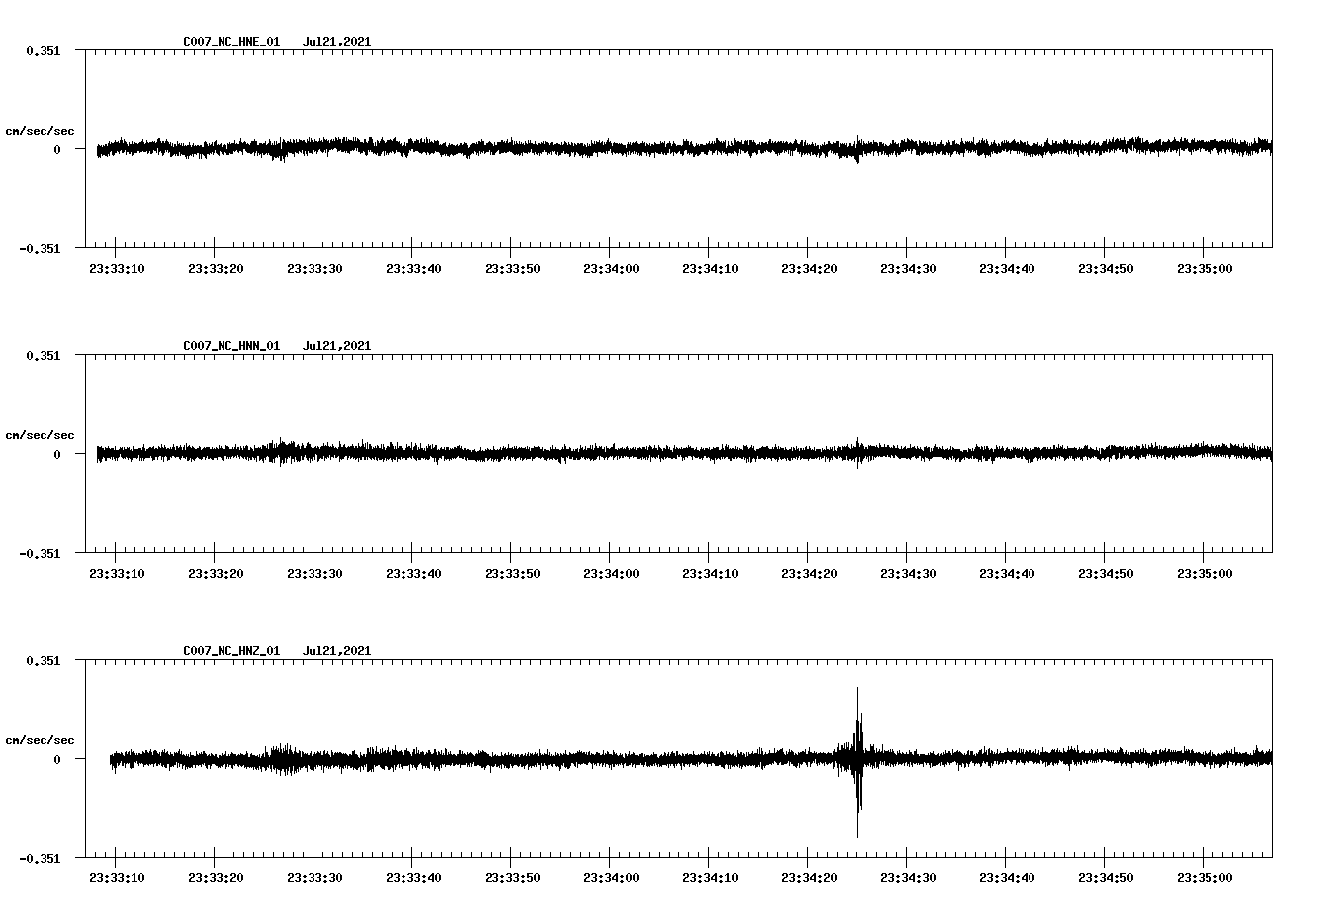Screen dimensions: 1343x914
Task: Click the -0.351 lower limit on HNZ axis
Action: [x=40, y=859]
